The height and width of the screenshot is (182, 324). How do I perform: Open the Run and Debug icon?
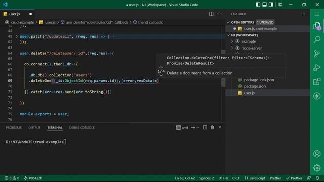(x=317, y=67)
